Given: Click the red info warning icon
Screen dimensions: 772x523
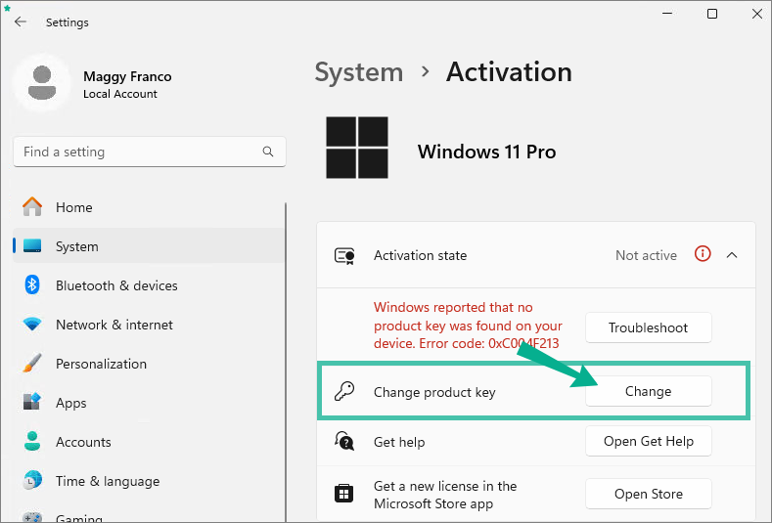Looking at the screenshot, I should point(703,254).
